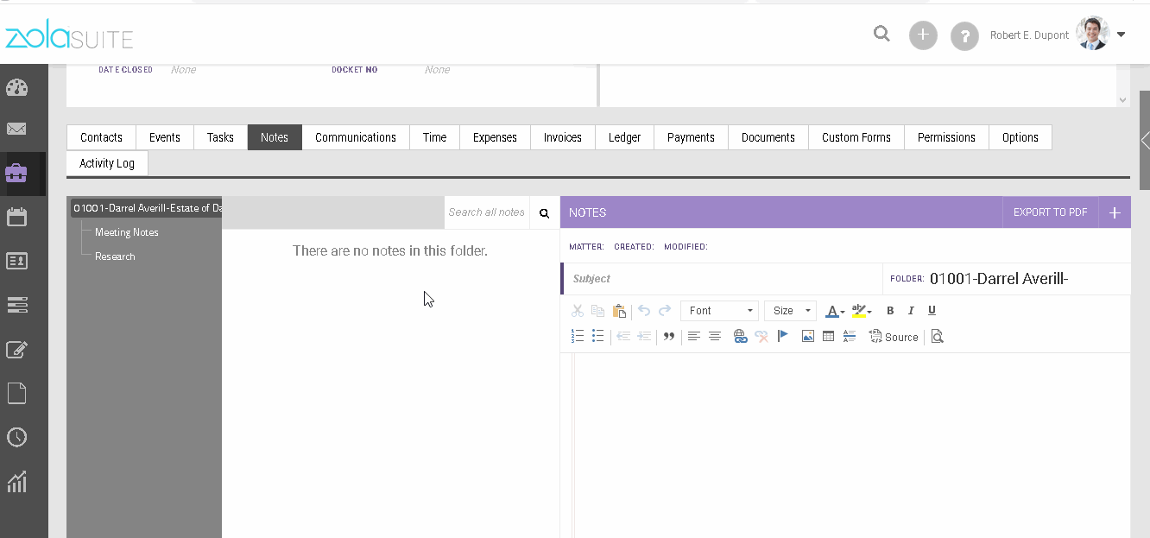Insert a numbered list
Image resolution: width=1150 pixels, height=538 pixels.
578,337
